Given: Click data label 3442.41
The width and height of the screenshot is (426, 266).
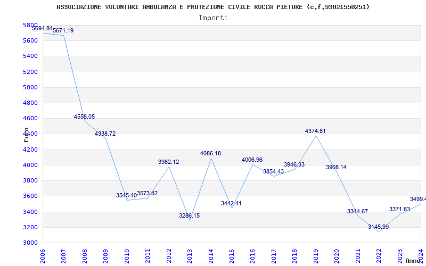Looking at the screenshot, I should coord(231,204).
